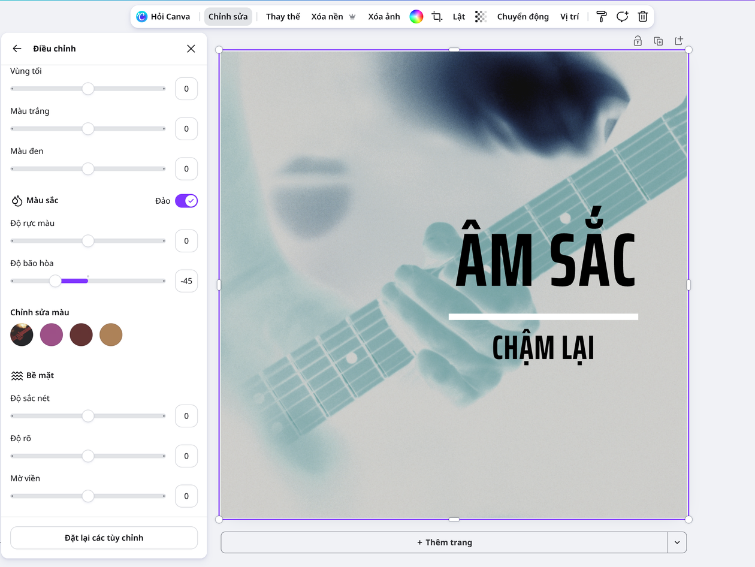
Task: Select the purple color swatch
Action: (52, 335)
